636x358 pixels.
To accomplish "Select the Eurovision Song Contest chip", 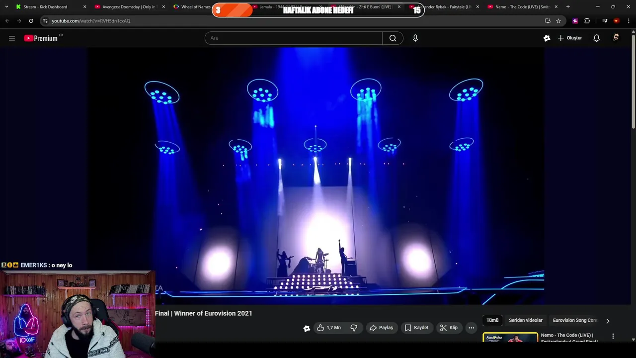I will click(575, 320).
